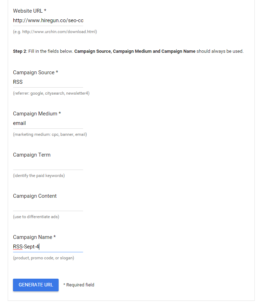Click the Campaign Name label
259x304 pixels.
tap(34, 237)
